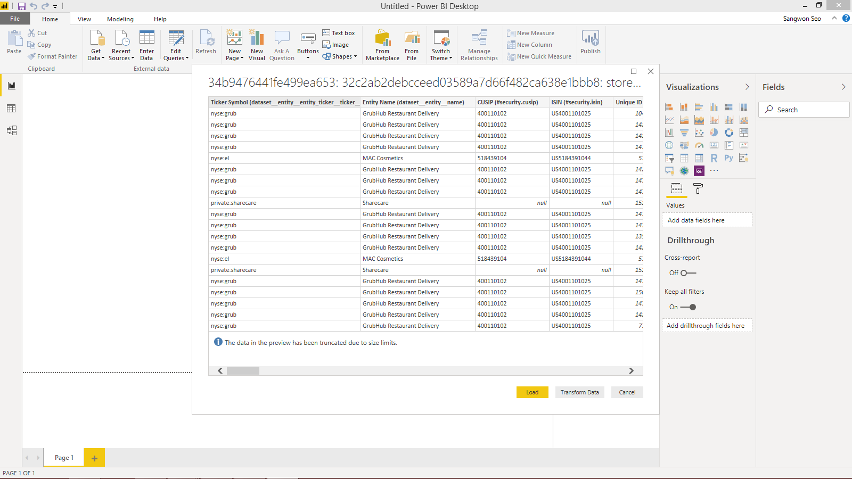Screen dimensions: 852x479
Task: Click Enter Data in the ribbon
Action: 146,46
